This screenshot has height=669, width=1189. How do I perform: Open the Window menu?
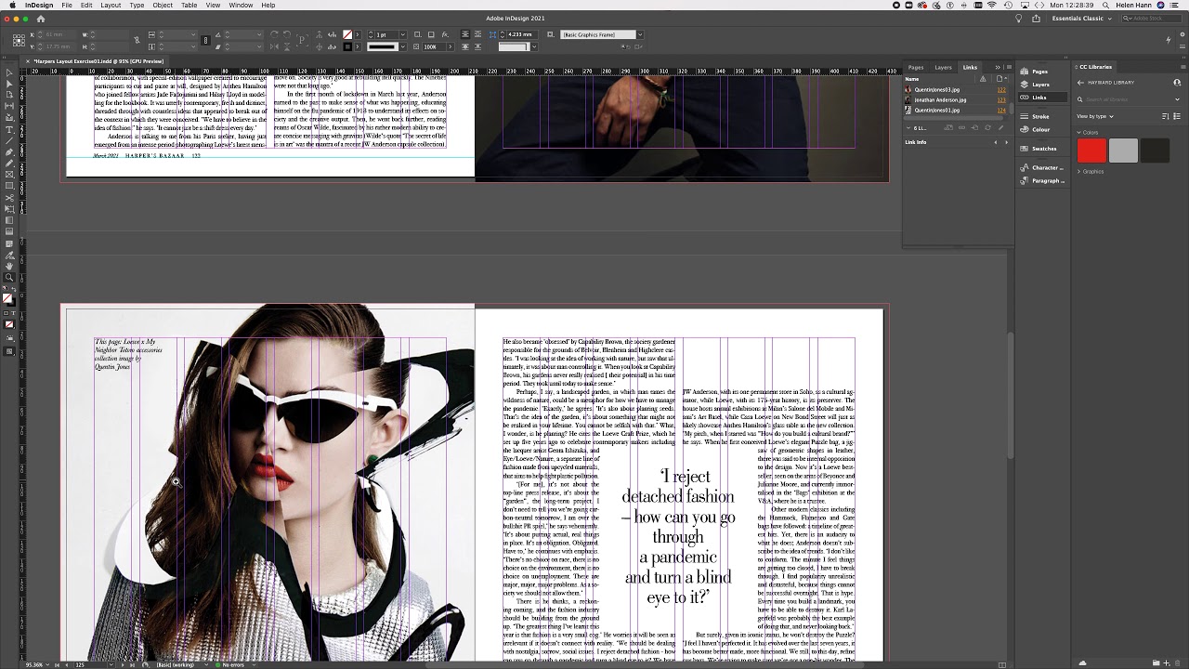[x=241, y=5]
